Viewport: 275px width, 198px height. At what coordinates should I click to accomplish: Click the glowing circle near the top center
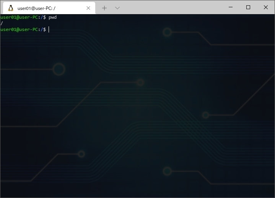click(x=167, y=32)
